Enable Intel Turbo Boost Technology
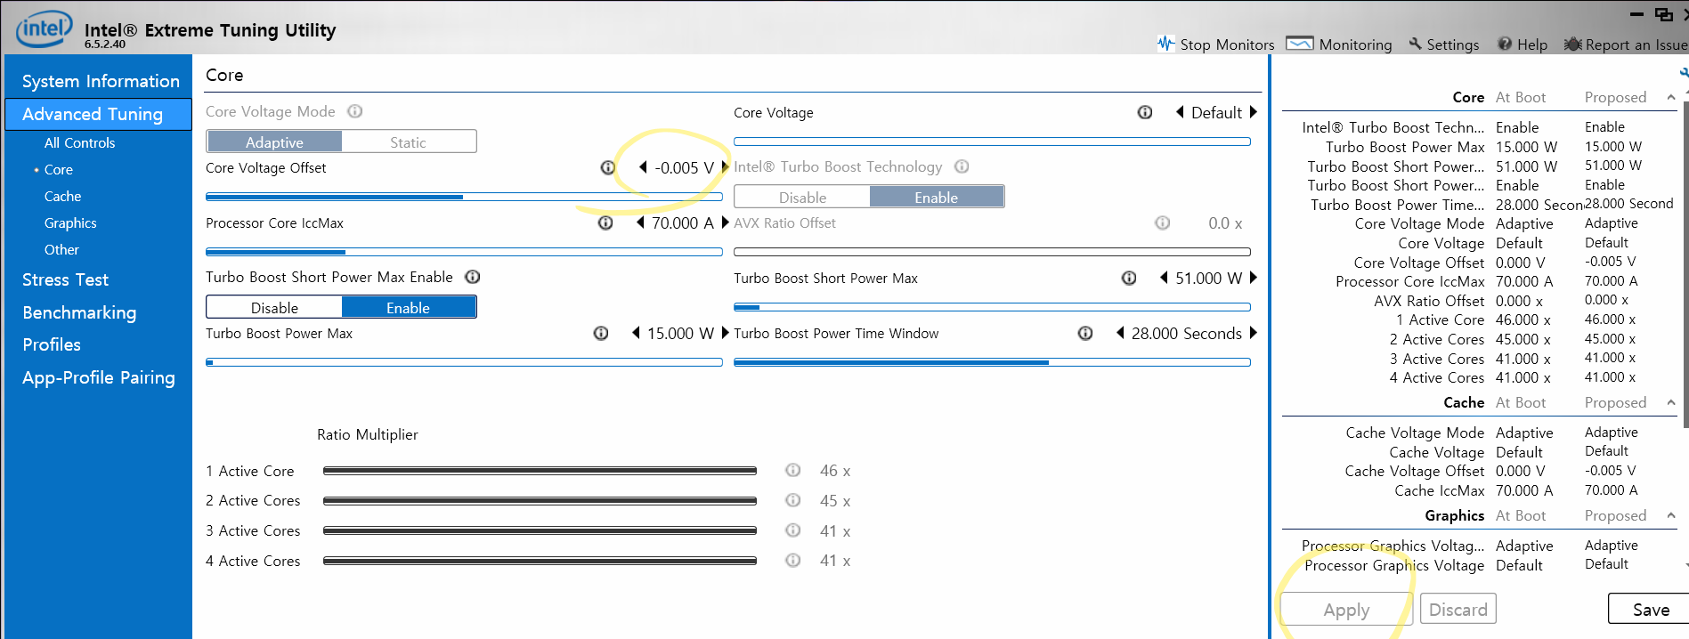 (x=937, y=197)
